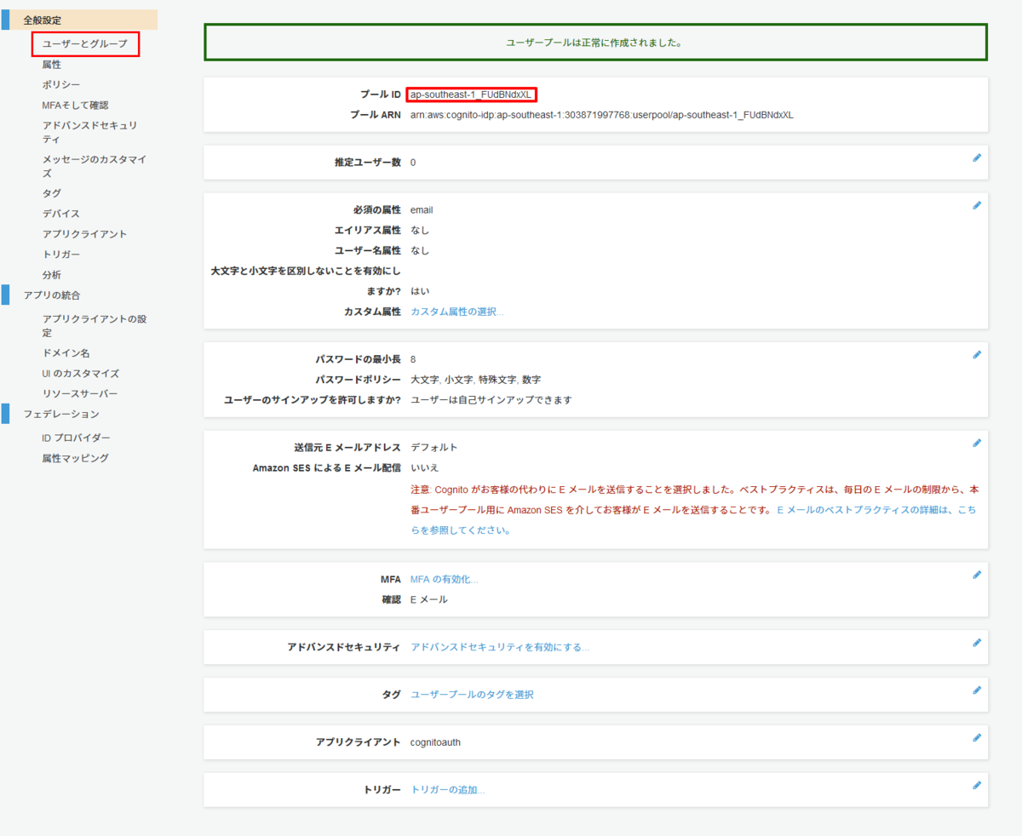Image resolution: width=1022 pixels, height=836 pixels.
Task: Open ID プロバイダー sidebar item
Action: (76, 438)
